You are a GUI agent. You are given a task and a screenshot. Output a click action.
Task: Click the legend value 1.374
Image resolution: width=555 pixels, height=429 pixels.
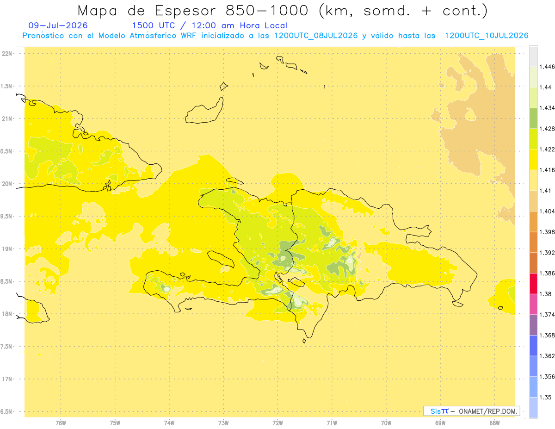[547, 314]
